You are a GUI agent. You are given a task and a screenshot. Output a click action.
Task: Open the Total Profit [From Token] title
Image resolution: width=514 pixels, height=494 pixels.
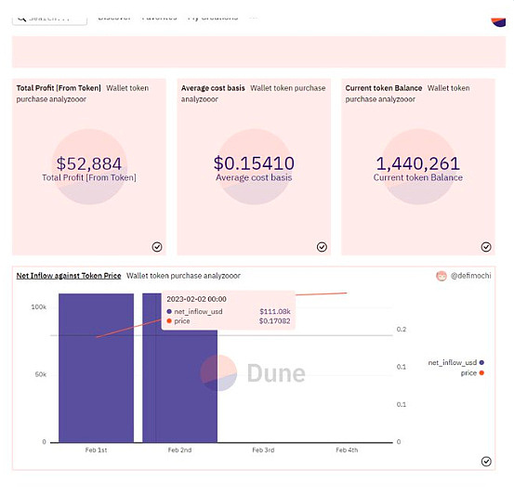(x=59, y=88)
